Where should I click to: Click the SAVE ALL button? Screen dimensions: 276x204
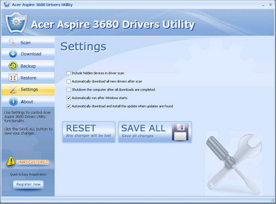click(155, 132)
